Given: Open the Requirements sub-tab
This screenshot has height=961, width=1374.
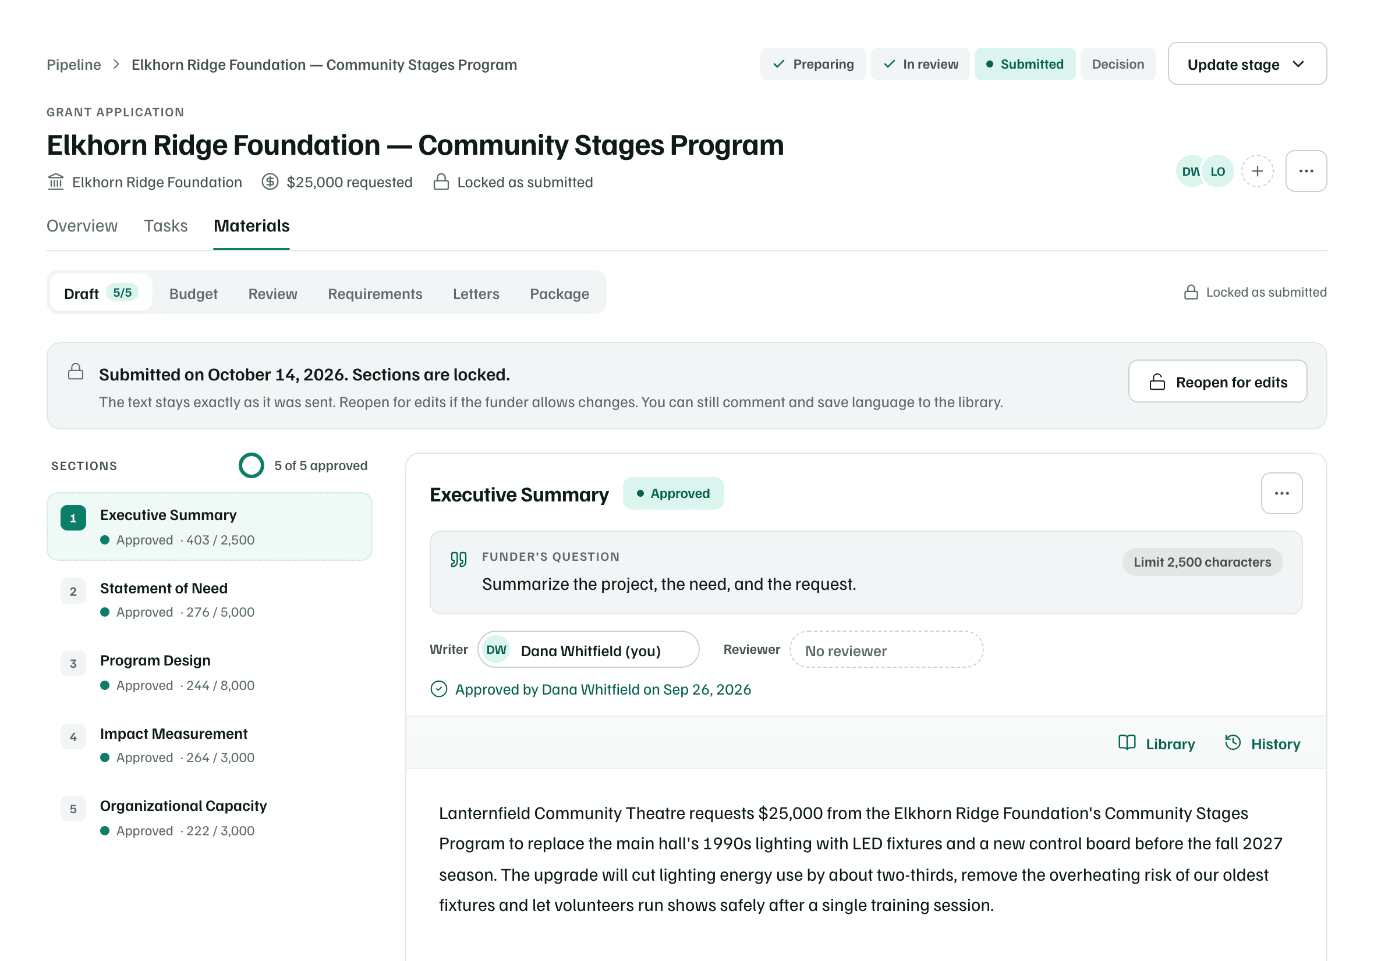Looking at the screenshot, I should (375, 294).
